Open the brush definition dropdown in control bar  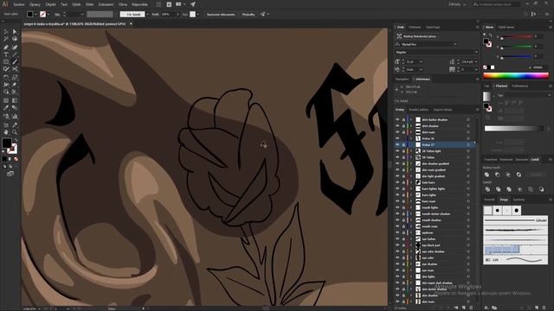tap(147, 15)
